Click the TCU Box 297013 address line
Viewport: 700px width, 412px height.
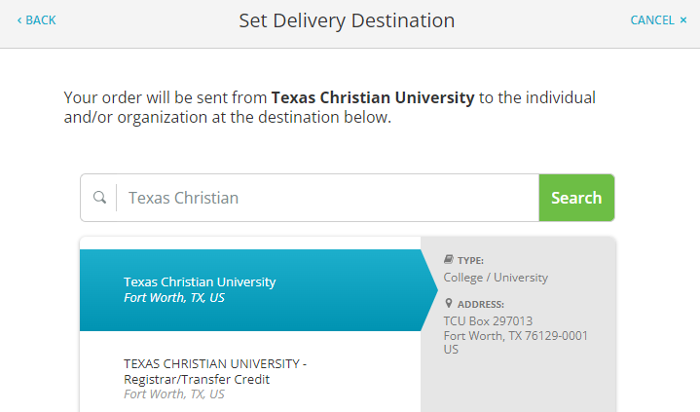pos(488,320)
